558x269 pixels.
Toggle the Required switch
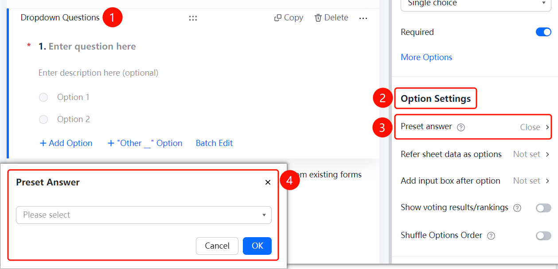coord(543,32)
